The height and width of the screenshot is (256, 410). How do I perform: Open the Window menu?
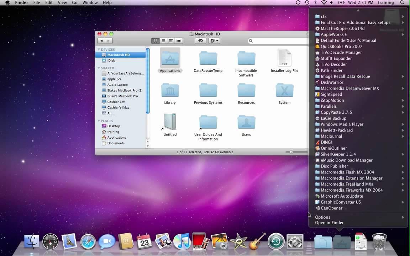point(90,2)
